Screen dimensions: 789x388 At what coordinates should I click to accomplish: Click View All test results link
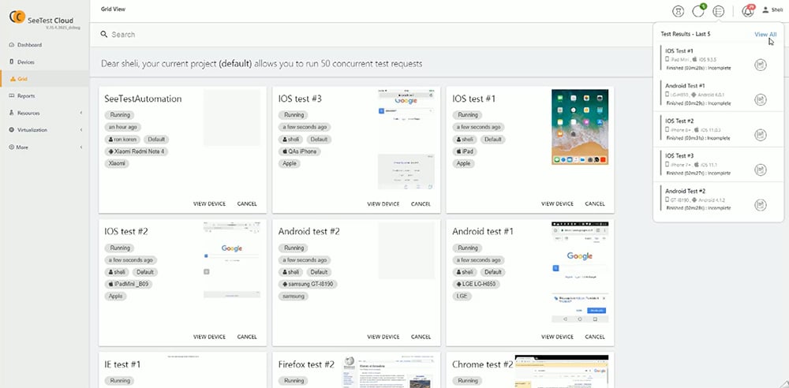tap(765, 35)
